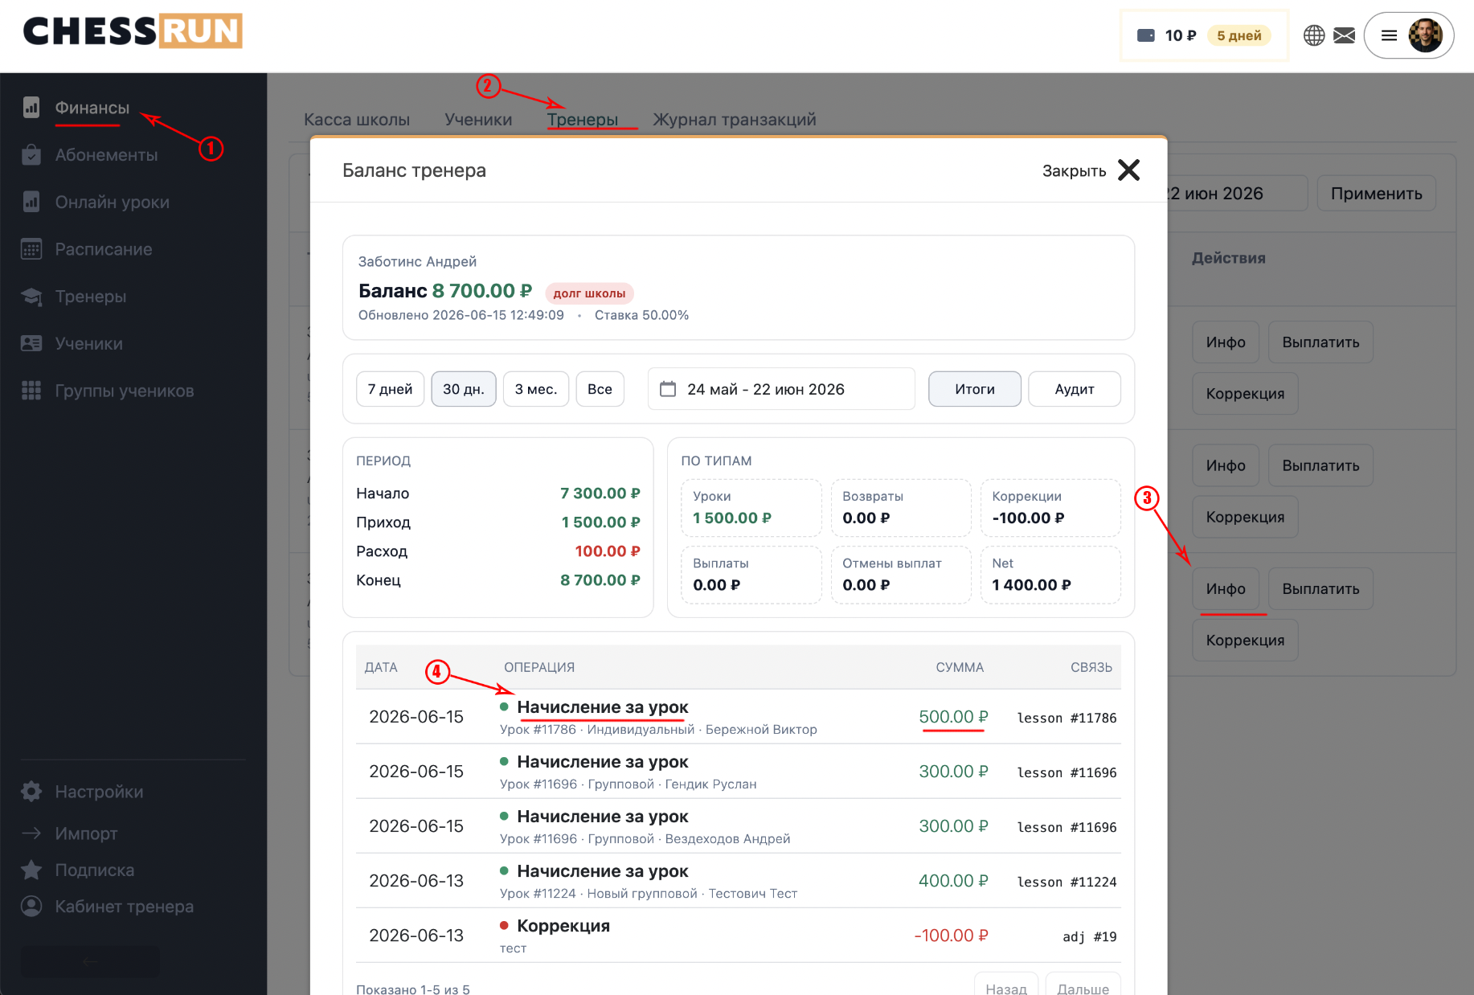Select the Все period filter

(x=600, y=389)
